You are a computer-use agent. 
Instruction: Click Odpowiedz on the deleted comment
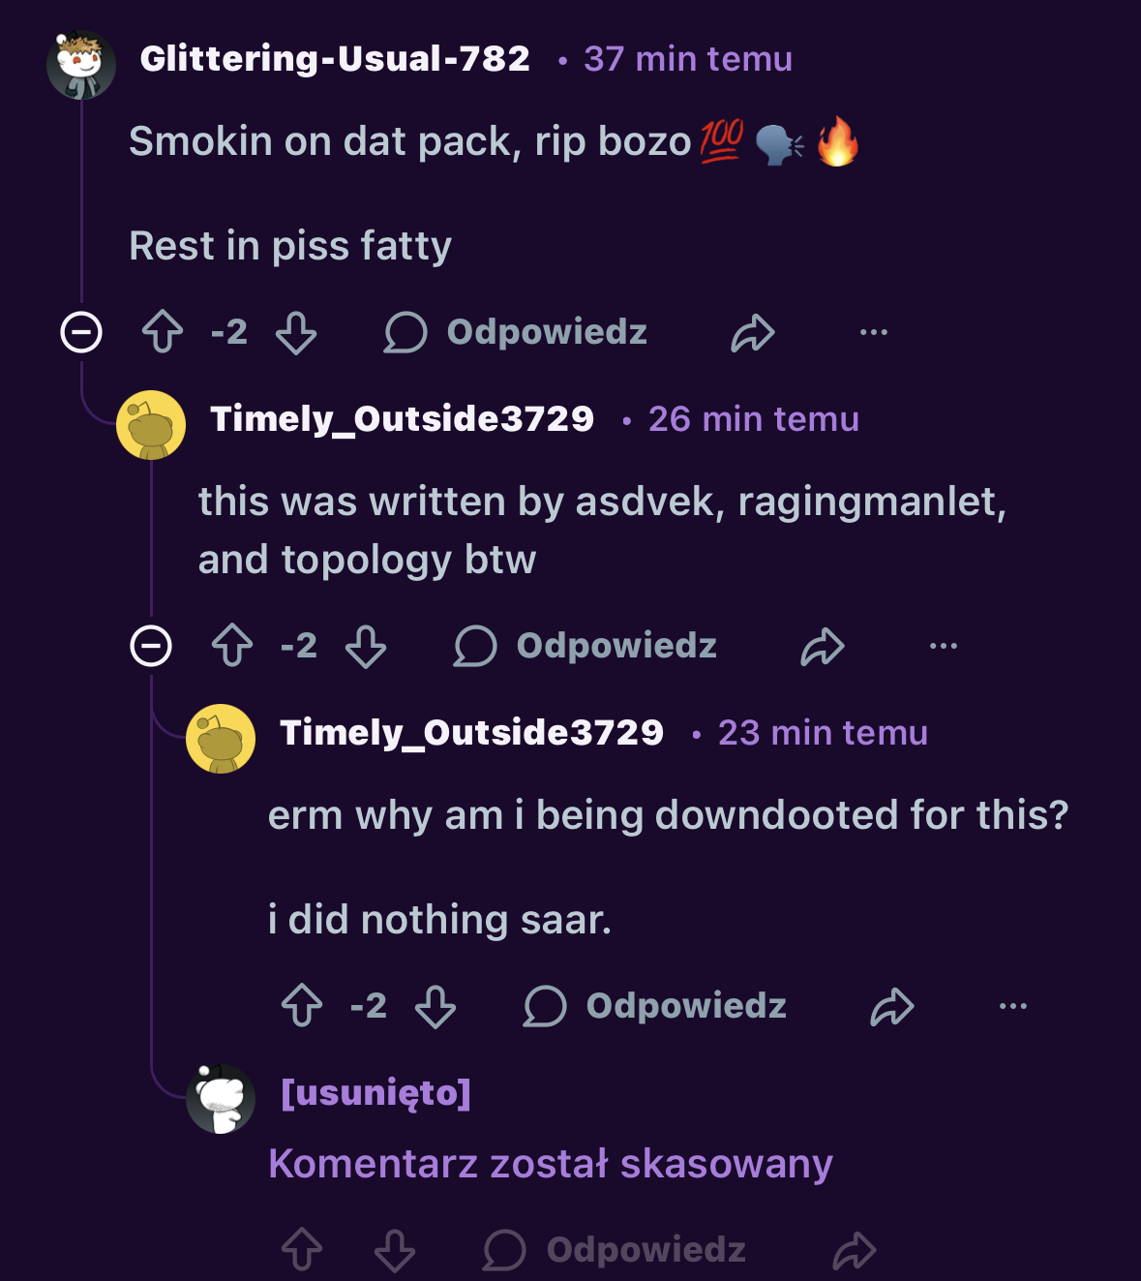coord(645,1250)
